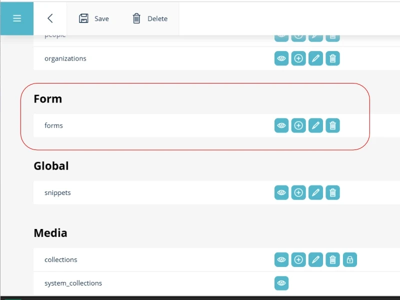This screenshot has width=400, height=300.
Task: Toggle add permission for snippets
Action: tap(298, 192)
